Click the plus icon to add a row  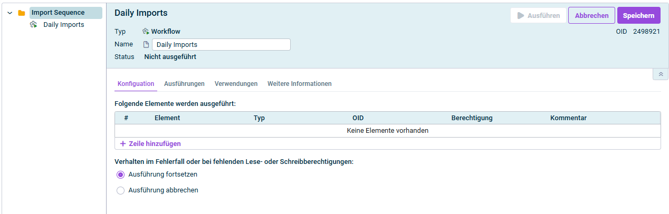[123, 144]
